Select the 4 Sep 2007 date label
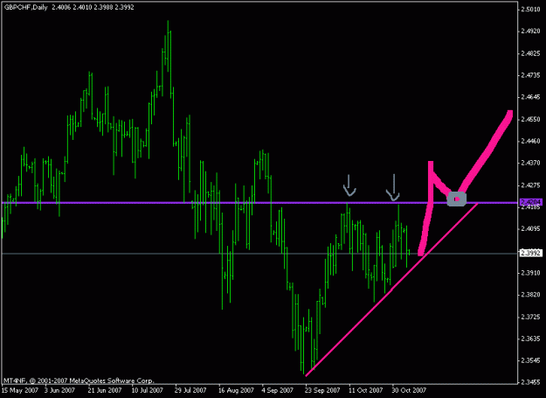The height and width of the screenshot is (398, 546). 278,390
